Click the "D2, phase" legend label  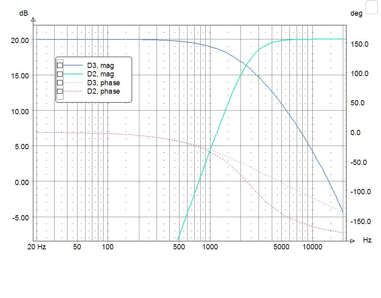tap(104, 91)
